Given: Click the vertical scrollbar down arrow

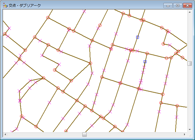Looking at the screenshot, I should [x=190, y=130].
